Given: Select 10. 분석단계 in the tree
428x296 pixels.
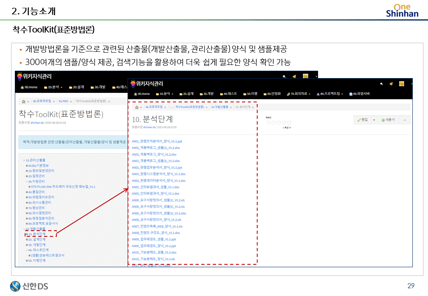Looking at the screenshot, I should click(x=37, y=234).
